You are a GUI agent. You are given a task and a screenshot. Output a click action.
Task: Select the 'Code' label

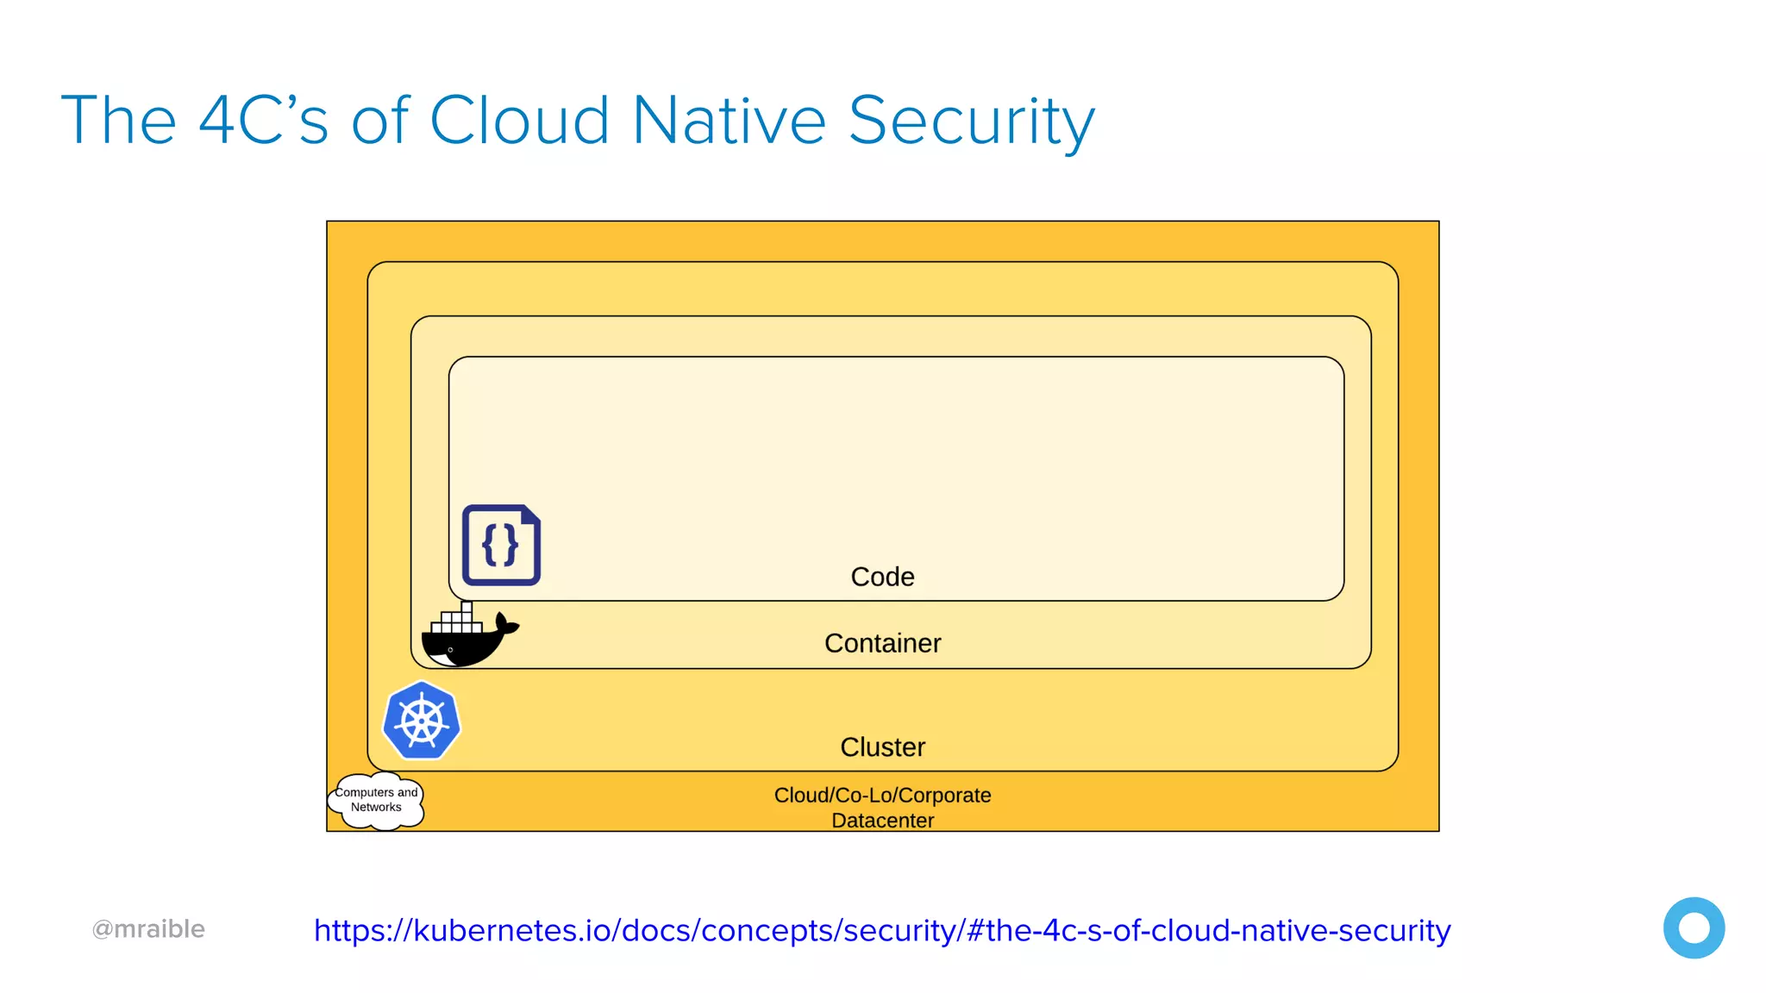(x=882, y=577)
